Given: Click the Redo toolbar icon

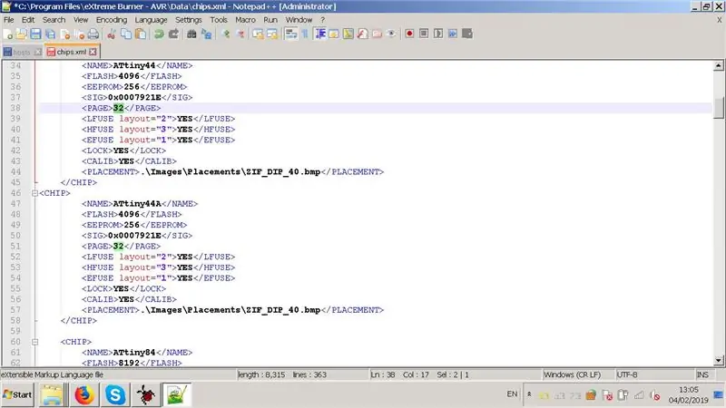Looking at the screenshot, I should pyautogui.click(x=173, y=34).
